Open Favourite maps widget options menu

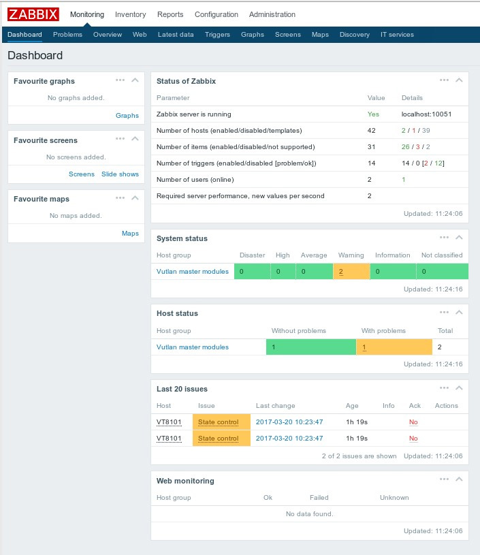[x=120, y=197]
